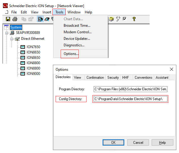
Task: Select the System root tree item
Action: 16,27
